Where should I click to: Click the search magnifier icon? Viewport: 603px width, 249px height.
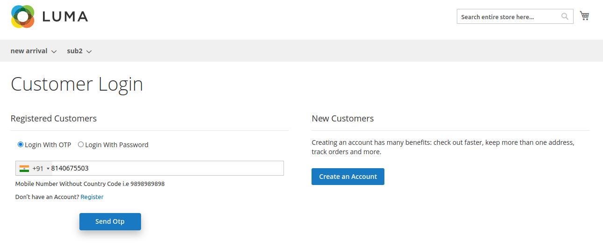coord(565,16)
